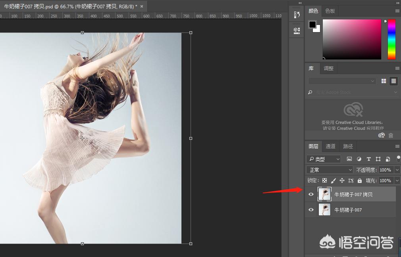The height and width of the screenshot is (257, 401).
Task: Open the History panel icon
Action: click(297, 15)
